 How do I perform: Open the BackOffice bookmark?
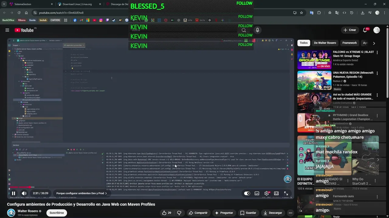click(8, 20)
